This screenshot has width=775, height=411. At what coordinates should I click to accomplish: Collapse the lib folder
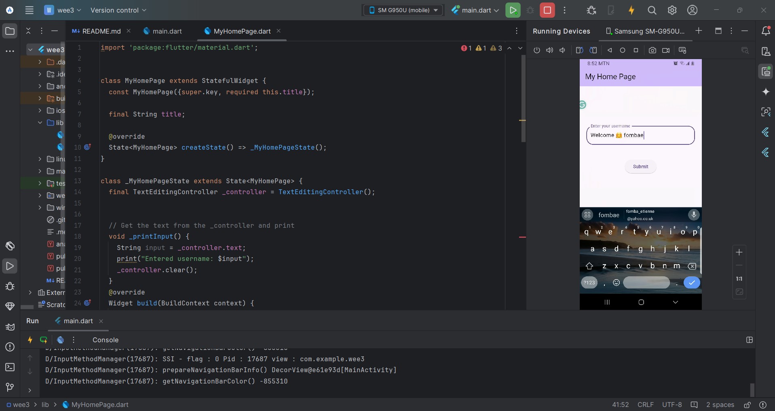click(40, 123)
